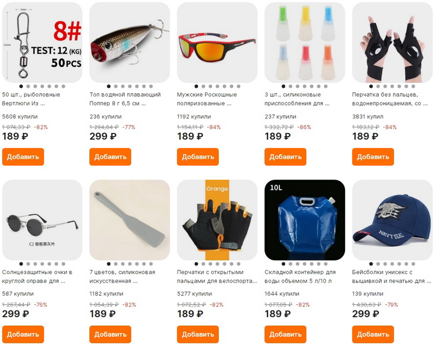Image resolution: width=434 pixels, height=345 pixels.
Task: Open the popper fishing lure image
Action: click(x=130, y=42)
